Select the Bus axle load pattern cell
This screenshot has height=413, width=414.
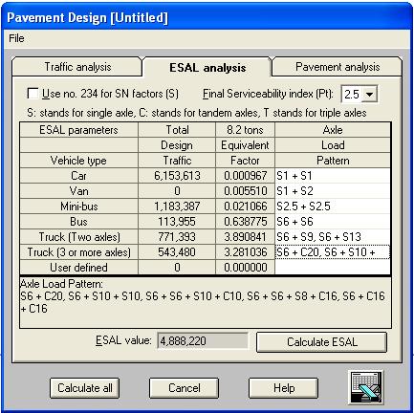coord(333,222)
